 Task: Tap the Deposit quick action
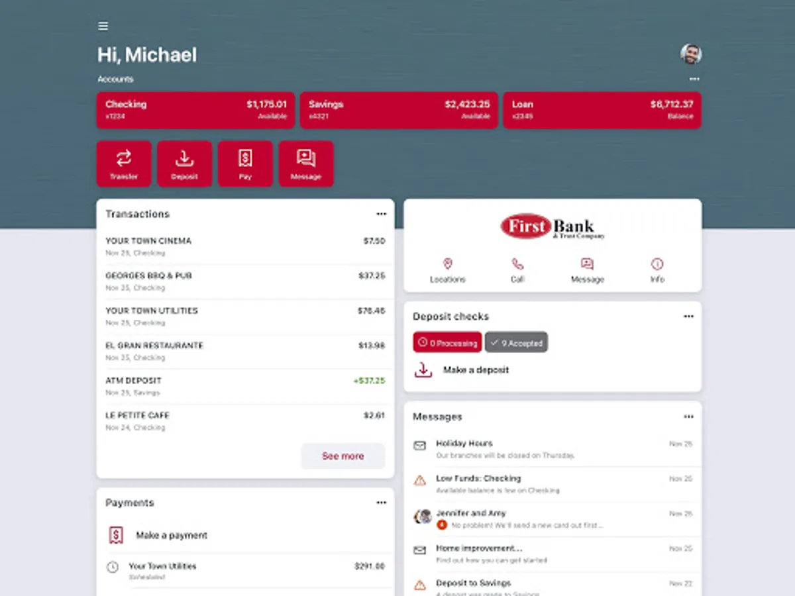coord(185,164)
